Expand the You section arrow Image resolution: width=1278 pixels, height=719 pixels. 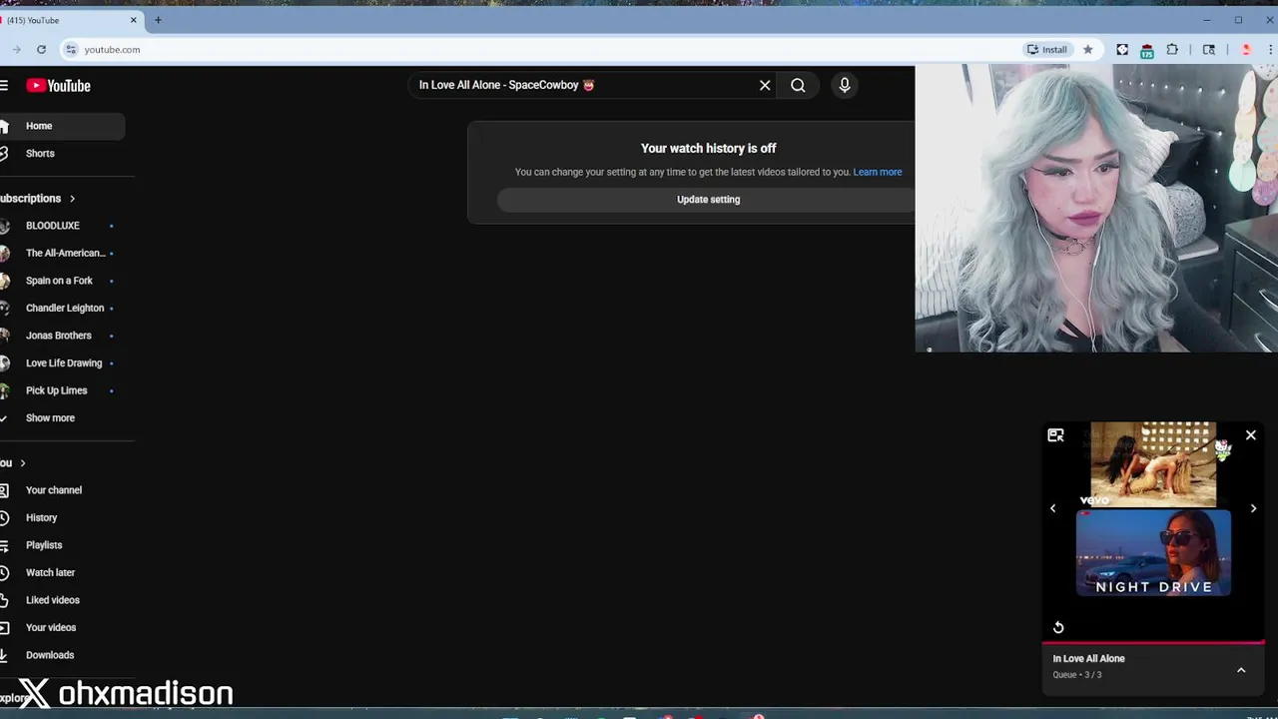click(x=22, y=462)
